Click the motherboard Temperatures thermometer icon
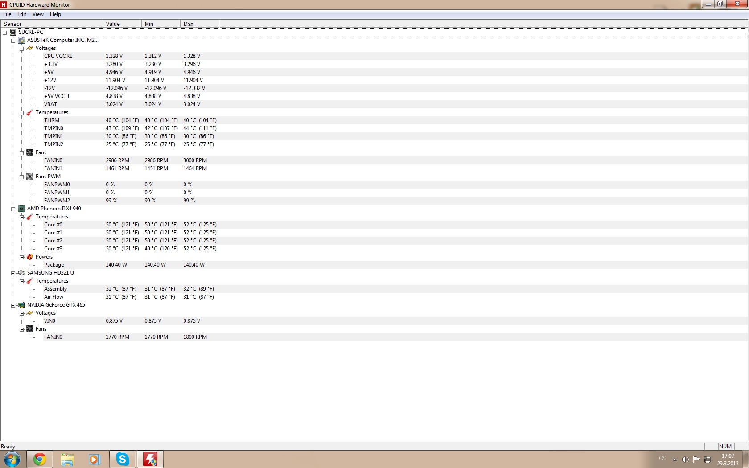Viewport: 749px width, 468px height. pyautogui.click(x=30, y=112)
